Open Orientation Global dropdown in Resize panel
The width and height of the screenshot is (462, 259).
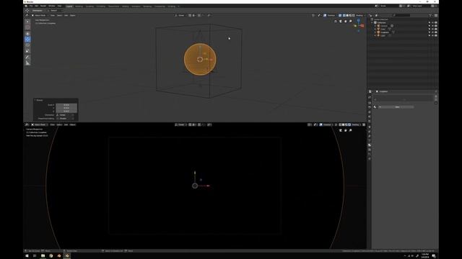pos(66,115)
